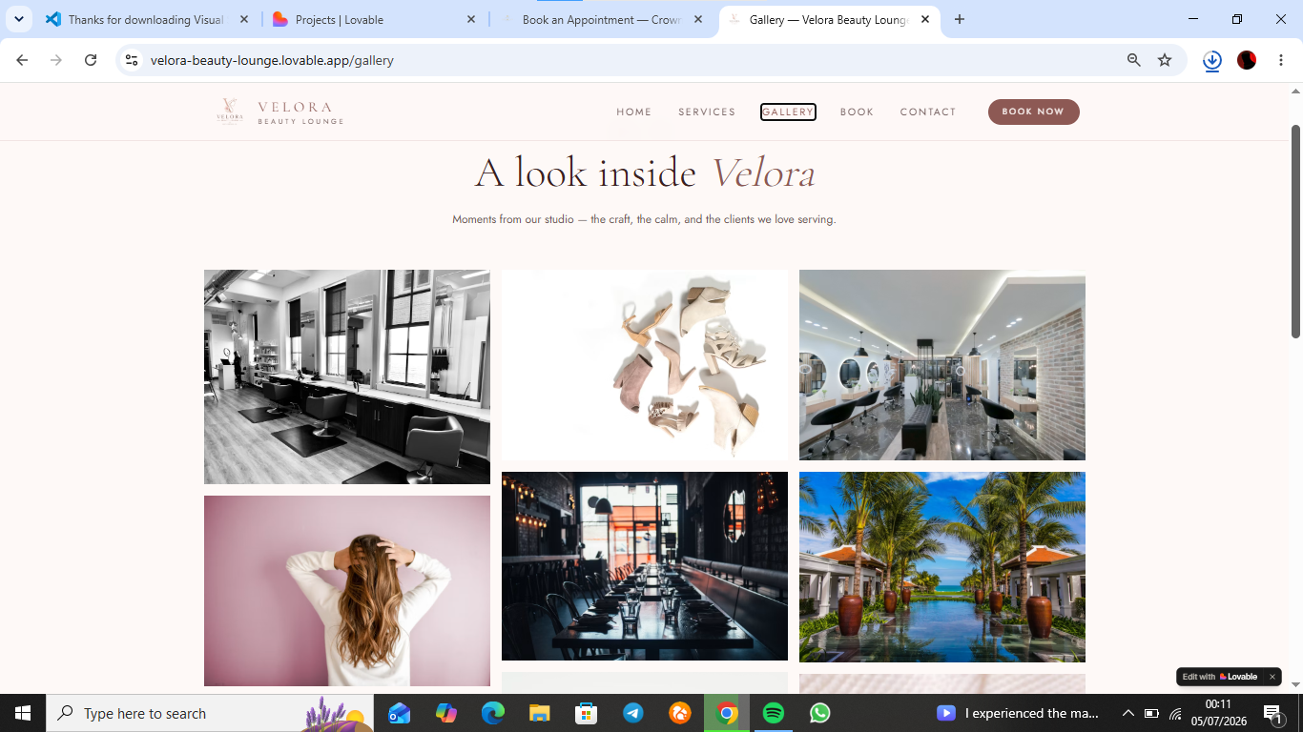Click the address bar URL field
The image size is (1303, 732).
pos(630,60)
